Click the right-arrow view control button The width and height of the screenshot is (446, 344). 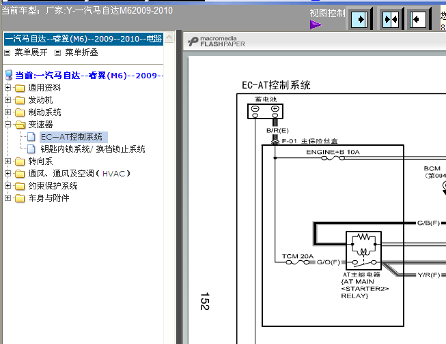point(359,19)
